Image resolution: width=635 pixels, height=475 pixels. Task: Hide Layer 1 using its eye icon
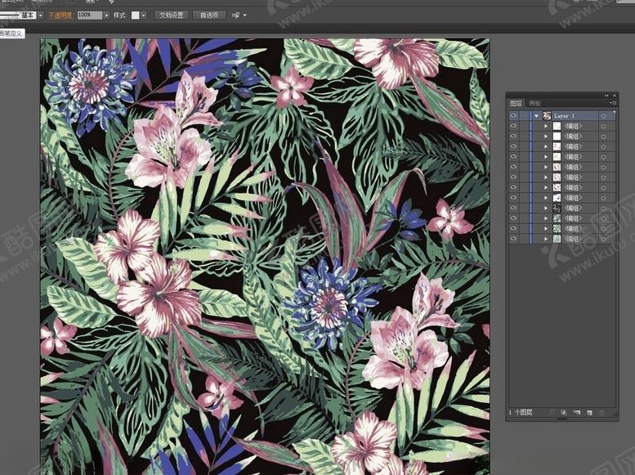point(513,116)
